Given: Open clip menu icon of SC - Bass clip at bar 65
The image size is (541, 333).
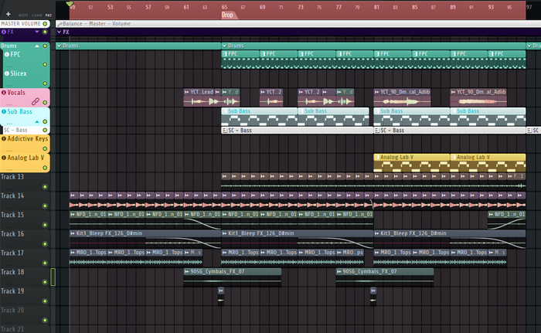Looking at the screenshot, I should [x=225, y=131].
